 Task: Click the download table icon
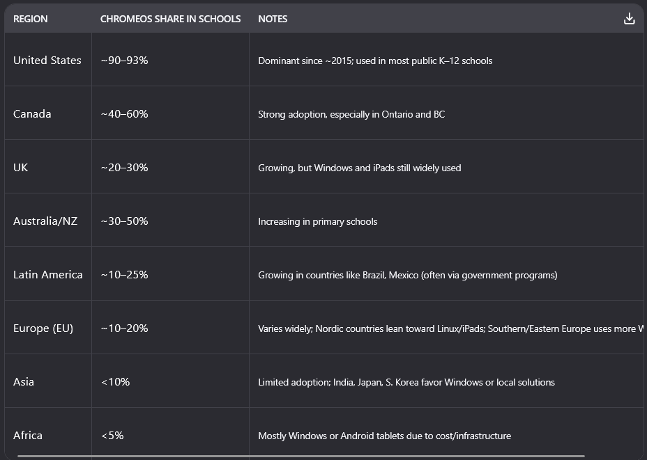point(629,19)
